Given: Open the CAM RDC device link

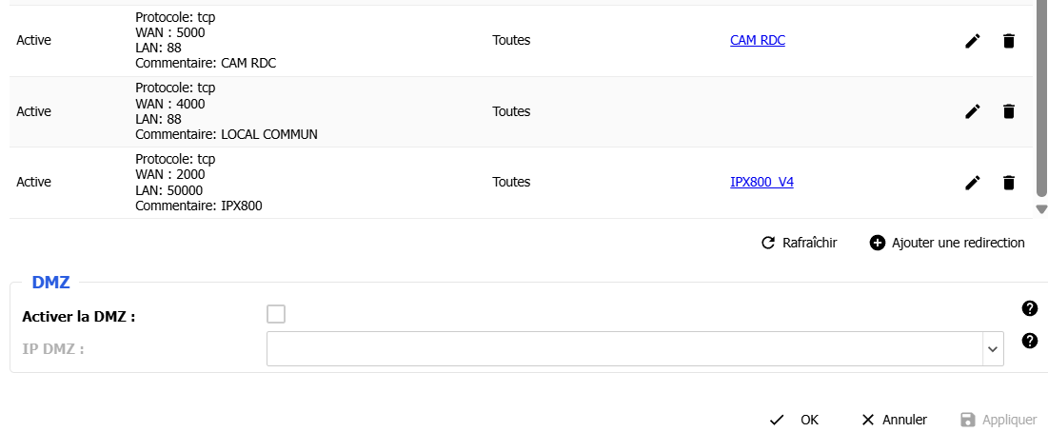Looking at the screenshot, I should pyautogui.click(x=758, y=41).
